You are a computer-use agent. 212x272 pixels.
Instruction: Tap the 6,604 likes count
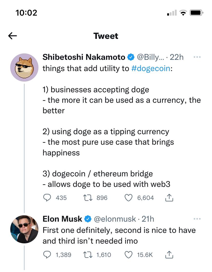[145, 198]
